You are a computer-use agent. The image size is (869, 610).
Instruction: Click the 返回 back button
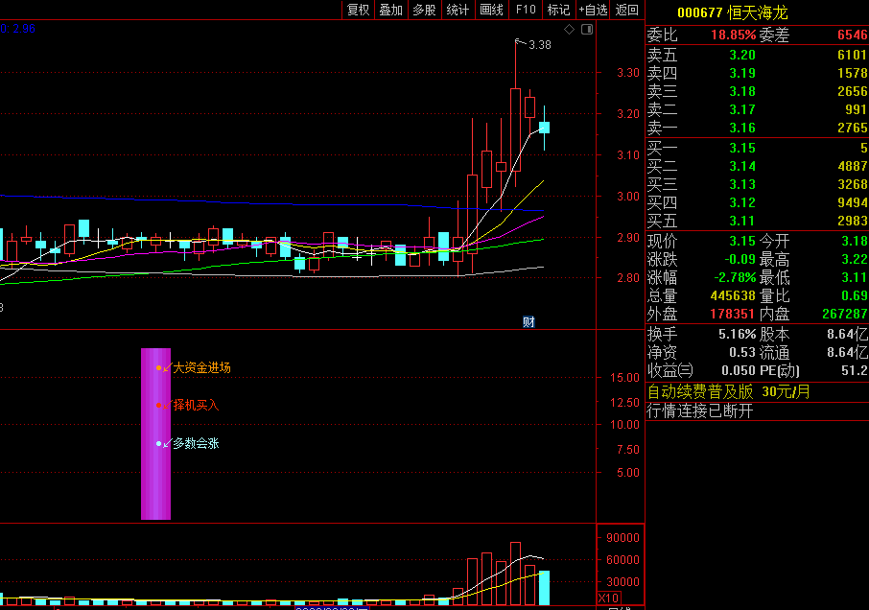click(626, 10)
